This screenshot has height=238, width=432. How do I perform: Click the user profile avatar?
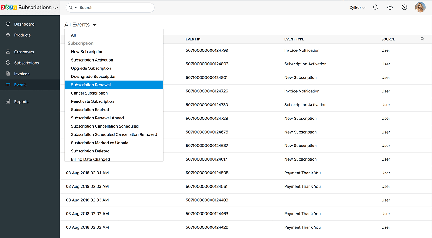[x=420, y=8]
